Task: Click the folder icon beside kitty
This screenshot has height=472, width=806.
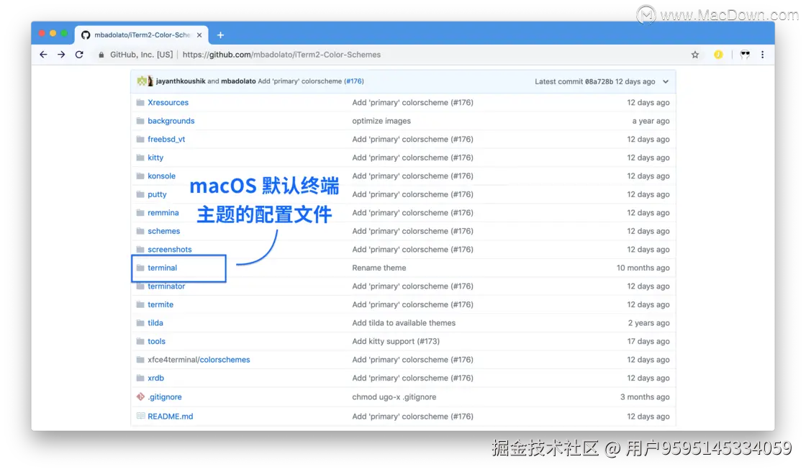Action: 140,158
